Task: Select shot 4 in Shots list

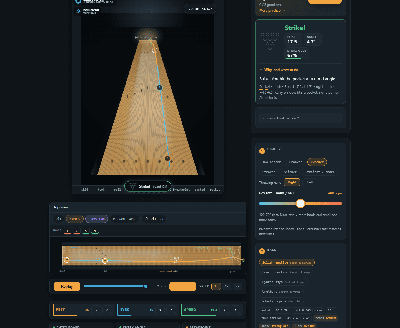Action: [95, 231]
